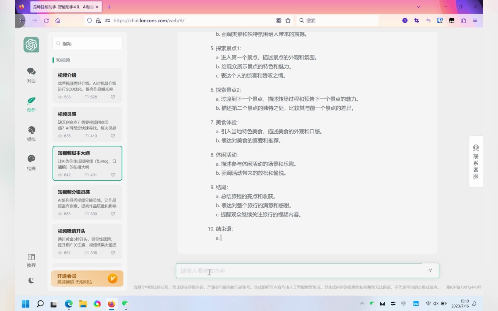Open the 对话 chat section in sidebar
This screenshot has height=311, width=498.
[x=31, y=75]
